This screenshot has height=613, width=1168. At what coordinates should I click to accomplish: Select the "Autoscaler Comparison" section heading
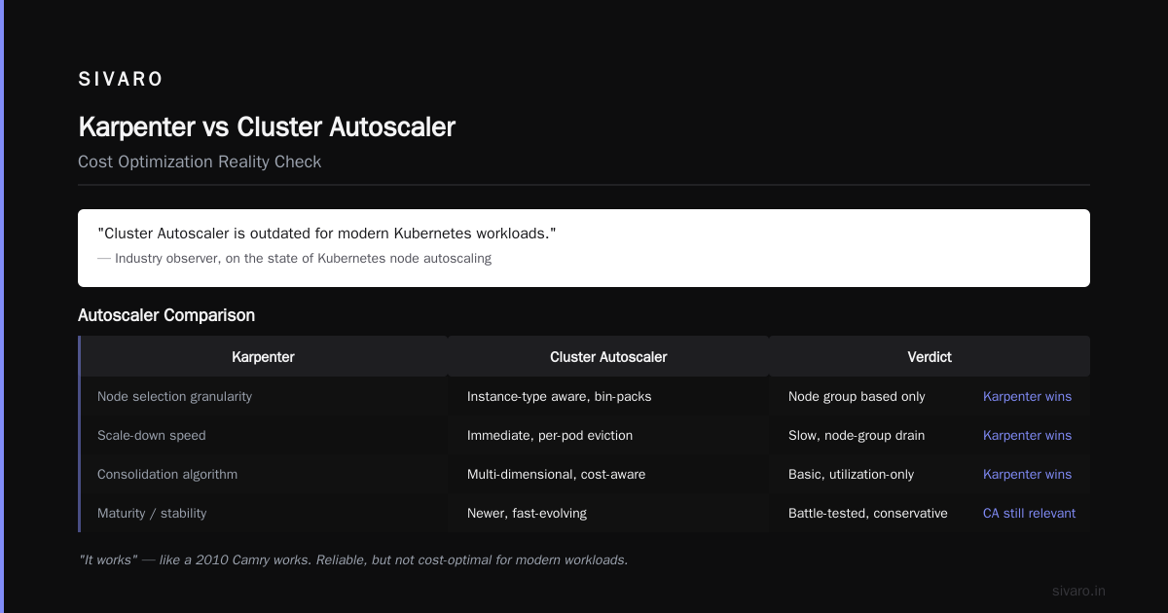(x=166, y=315)
